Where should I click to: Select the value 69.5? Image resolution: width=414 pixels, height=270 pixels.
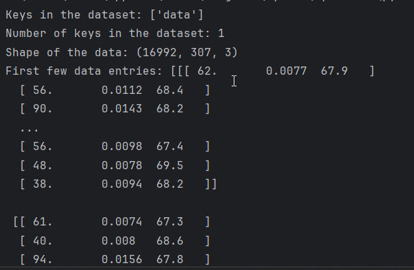coord(170,166)
